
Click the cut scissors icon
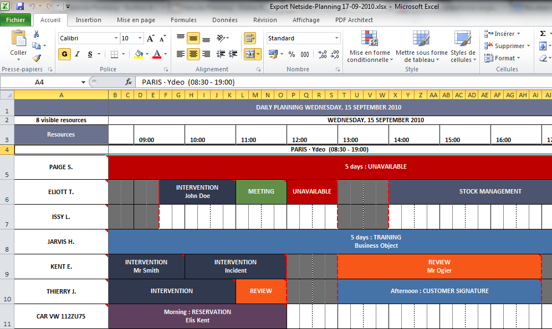point(36,34)
